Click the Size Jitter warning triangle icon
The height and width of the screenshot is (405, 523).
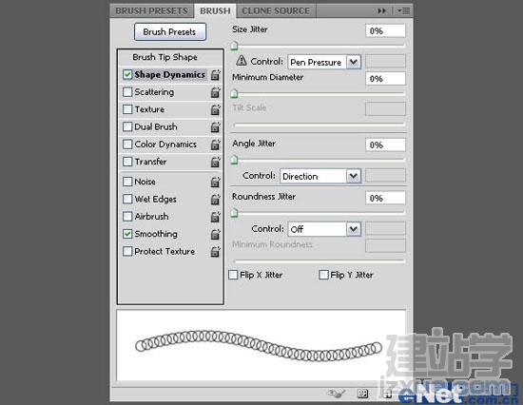[242, 61]
